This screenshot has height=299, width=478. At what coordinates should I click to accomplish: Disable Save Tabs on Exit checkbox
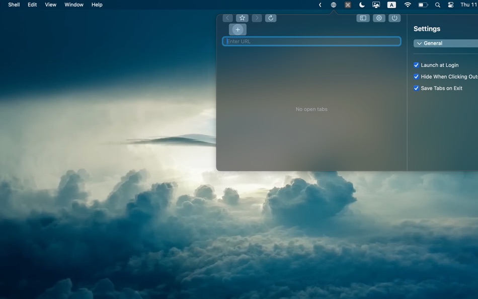pos(416,88)
